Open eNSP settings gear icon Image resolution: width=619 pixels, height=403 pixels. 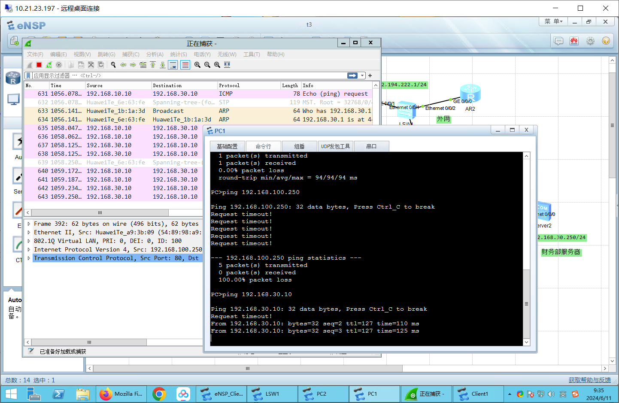pyautogui.click(x=590, y=41)
